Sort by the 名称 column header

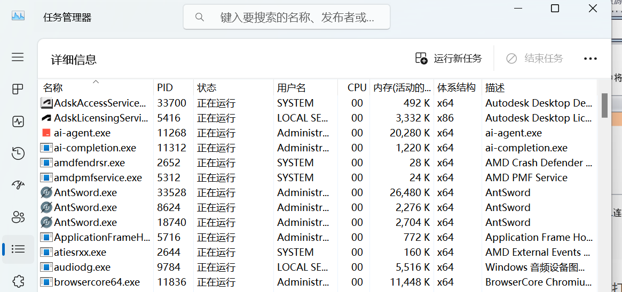pos(96,87)
